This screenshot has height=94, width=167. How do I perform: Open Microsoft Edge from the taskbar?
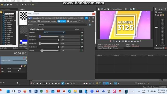pos(70,91)
